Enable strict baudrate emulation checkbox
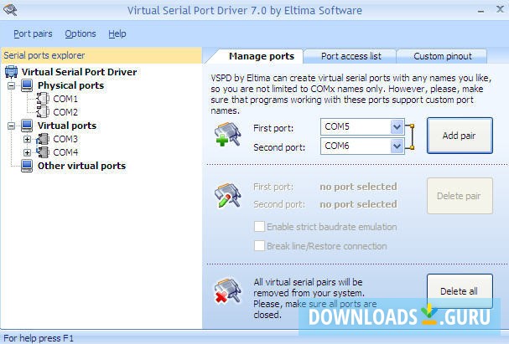 pyautogui.click(x=259, y=227)
